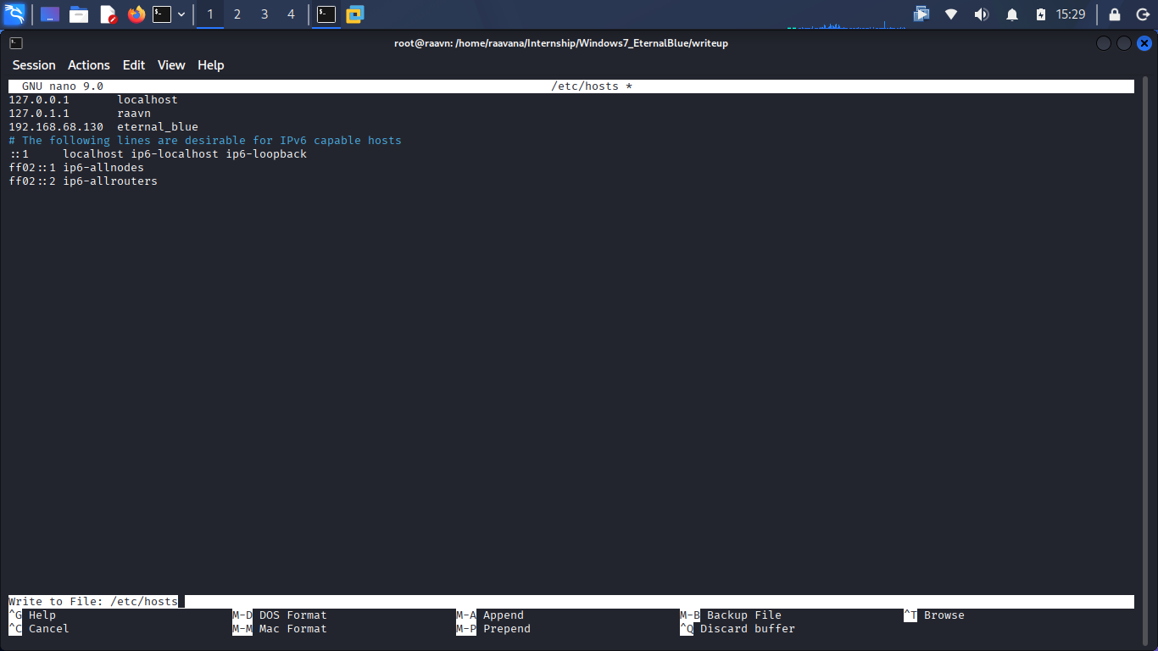The image size is (1158, 651).
Task: Open the battery power manager icon
Action: tap(1041, 14)
